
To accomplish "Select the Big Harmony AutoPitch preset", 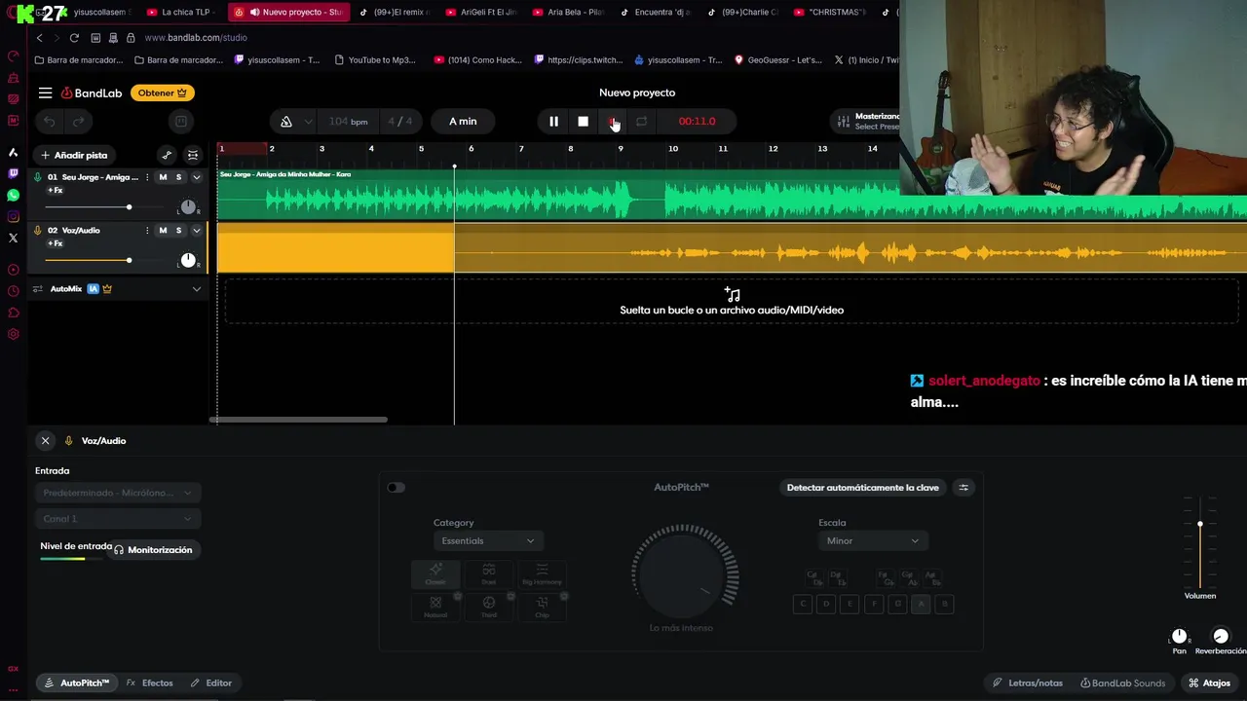I will pos(542,574).
